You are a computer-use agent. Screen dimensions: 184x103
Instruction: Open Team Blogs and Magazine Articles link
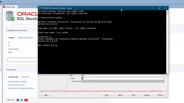[x=21, y=88]
